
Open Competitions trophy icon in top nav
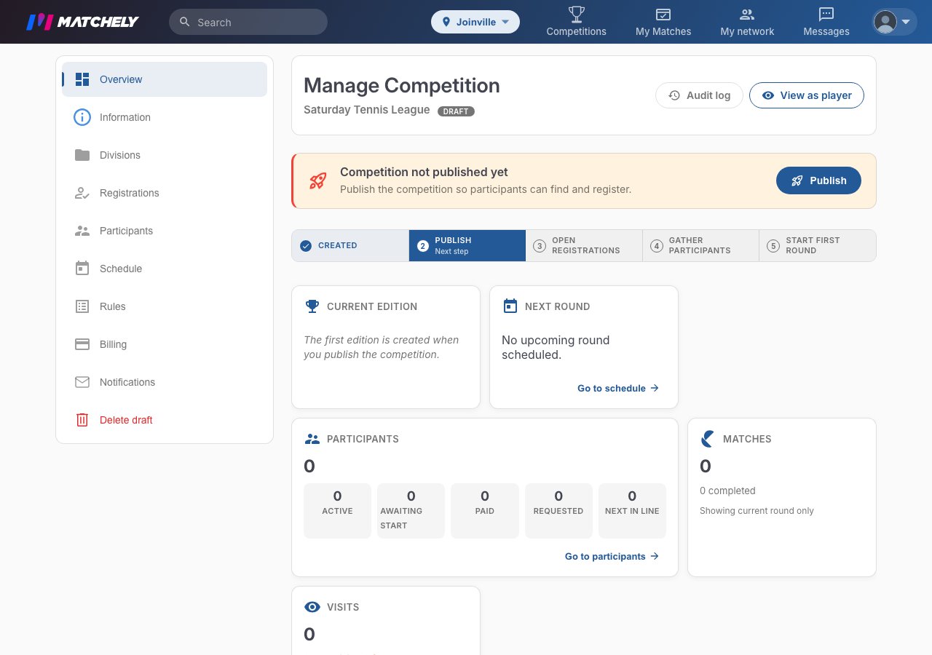(x=576, y=14)
